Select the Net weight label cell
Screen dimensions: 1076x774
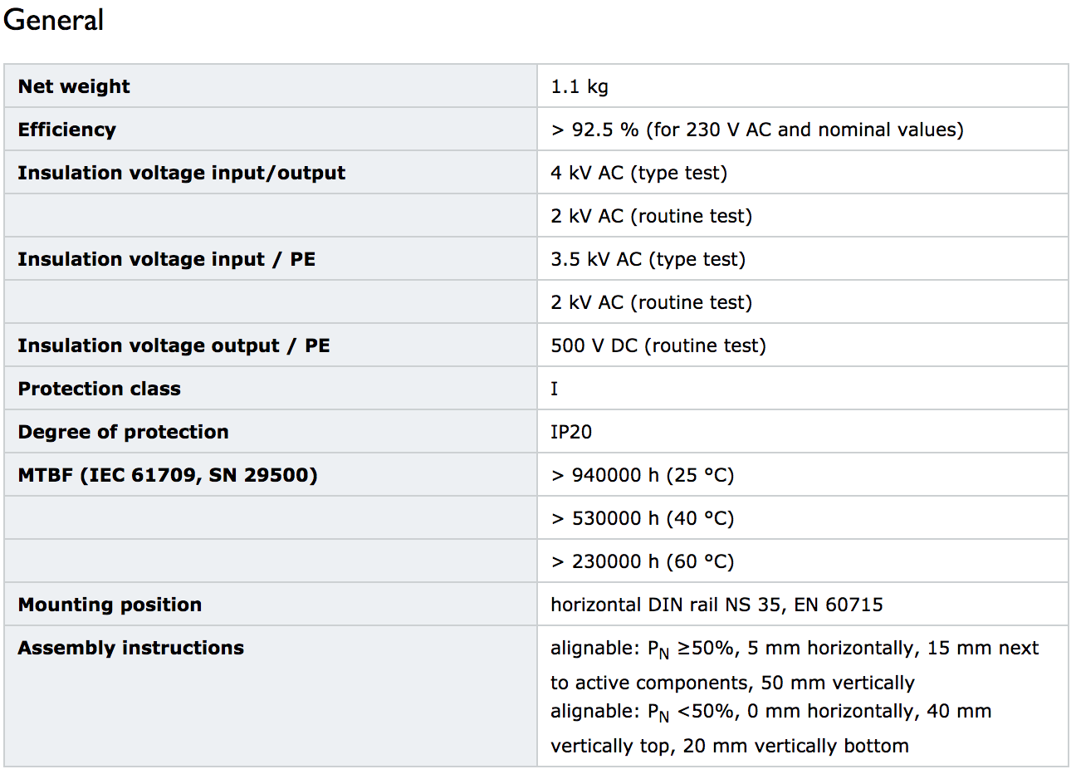coord(271,86)
